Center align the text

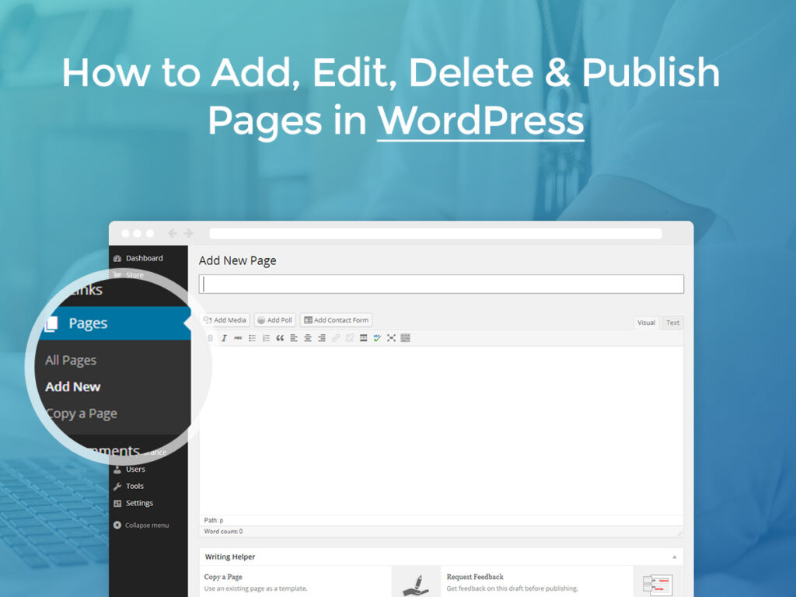307,337
